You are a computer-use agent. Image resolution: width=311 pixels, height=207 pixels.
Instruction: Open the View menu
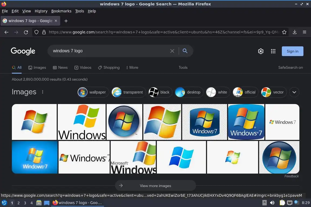point(26,11)
